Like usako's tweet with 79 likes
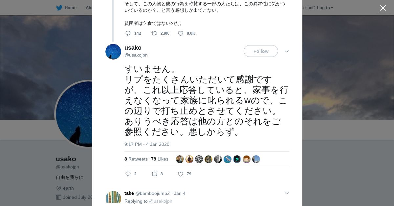Image resolution: width=394 pixels, height=206 pixels. (181, 174)
